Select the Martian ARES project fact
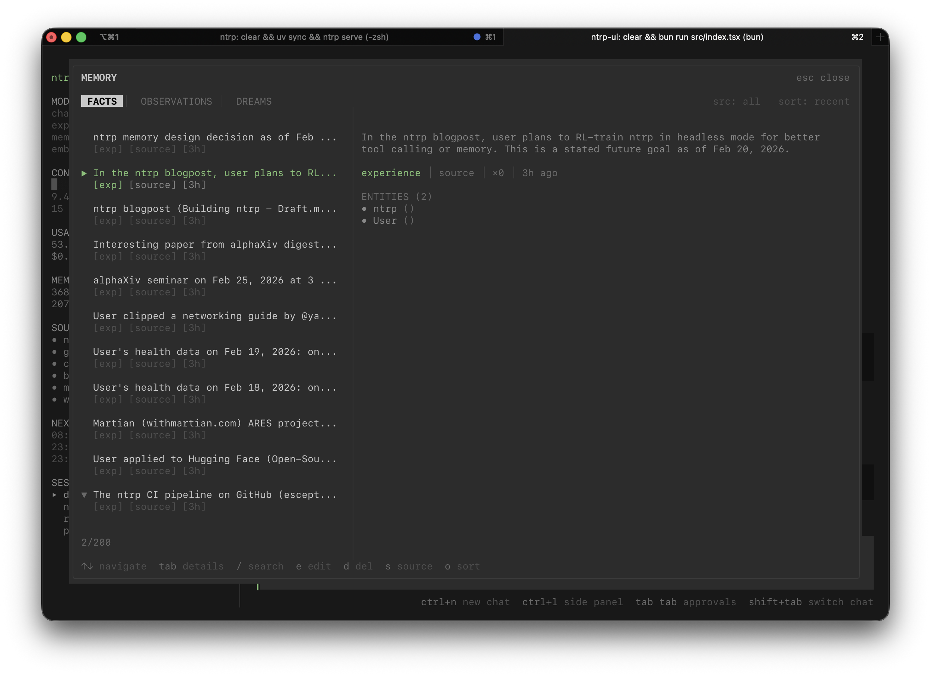Screen dimensions: 931x676 (215, 423)
